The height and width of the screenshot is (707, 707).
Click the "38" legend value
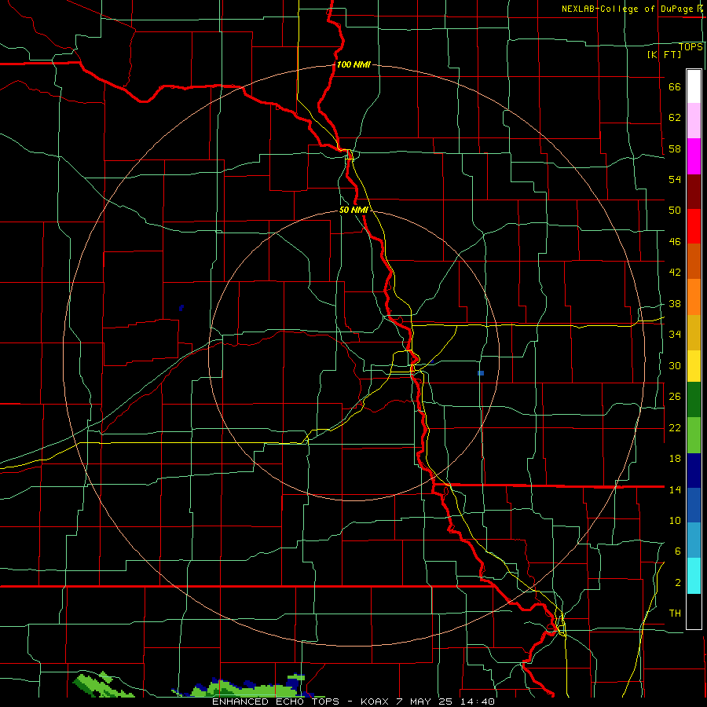click(x=675, y=304)
